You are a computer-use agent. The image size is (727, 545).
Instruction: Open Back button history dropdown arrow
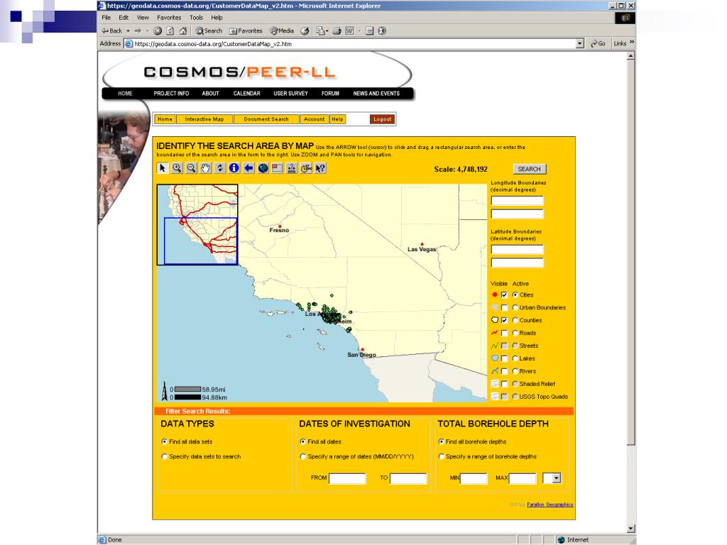[x=128, y=31]
